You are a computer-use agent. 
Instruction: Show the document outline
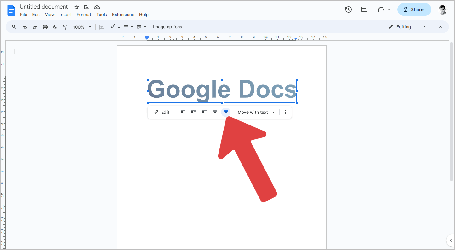coord(17,51)
